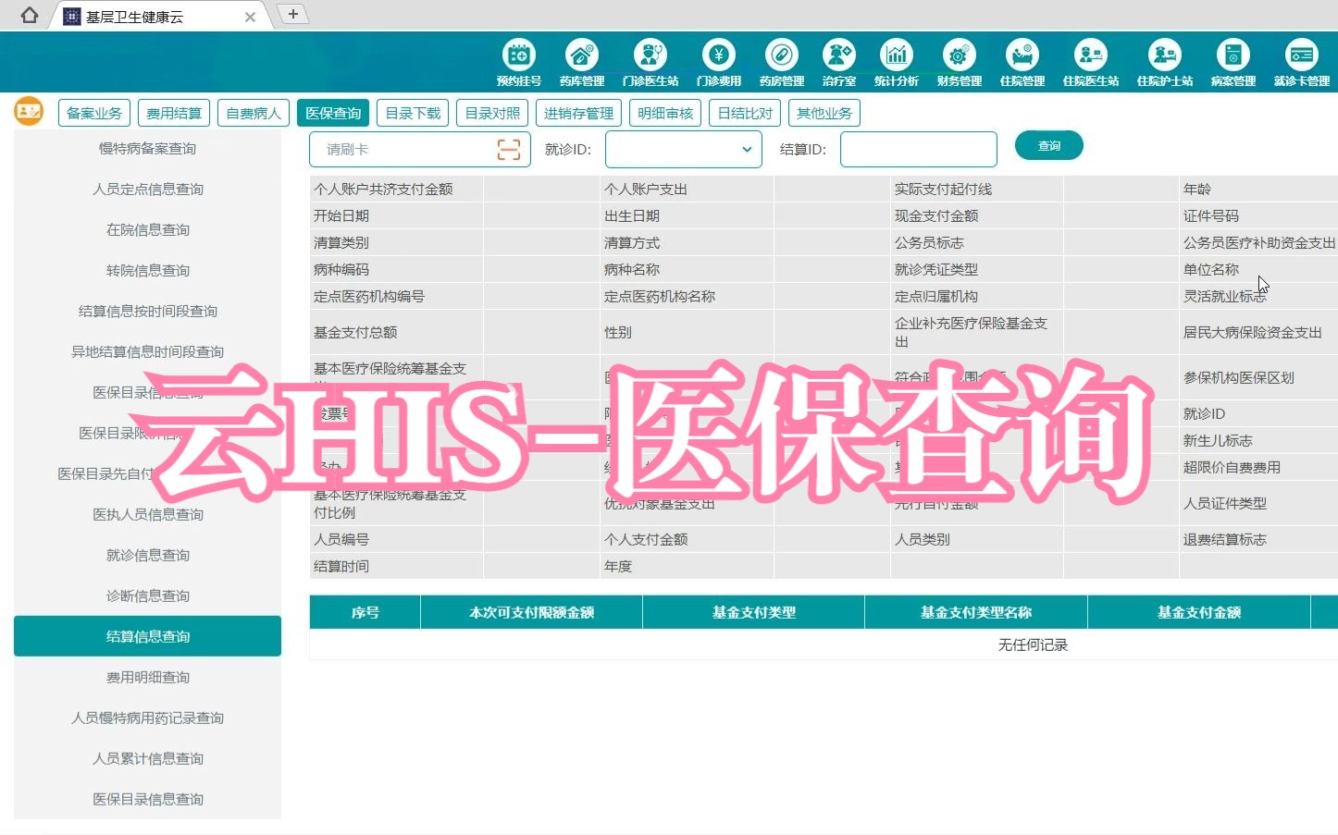
Task: Click the 病种名称 cell
Action: (x=688, y=269)
